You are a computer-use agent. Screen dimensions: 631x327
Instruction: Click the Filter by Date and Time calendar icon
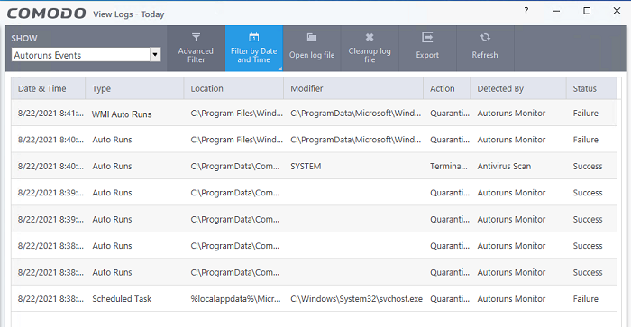(x=253, y=38)
